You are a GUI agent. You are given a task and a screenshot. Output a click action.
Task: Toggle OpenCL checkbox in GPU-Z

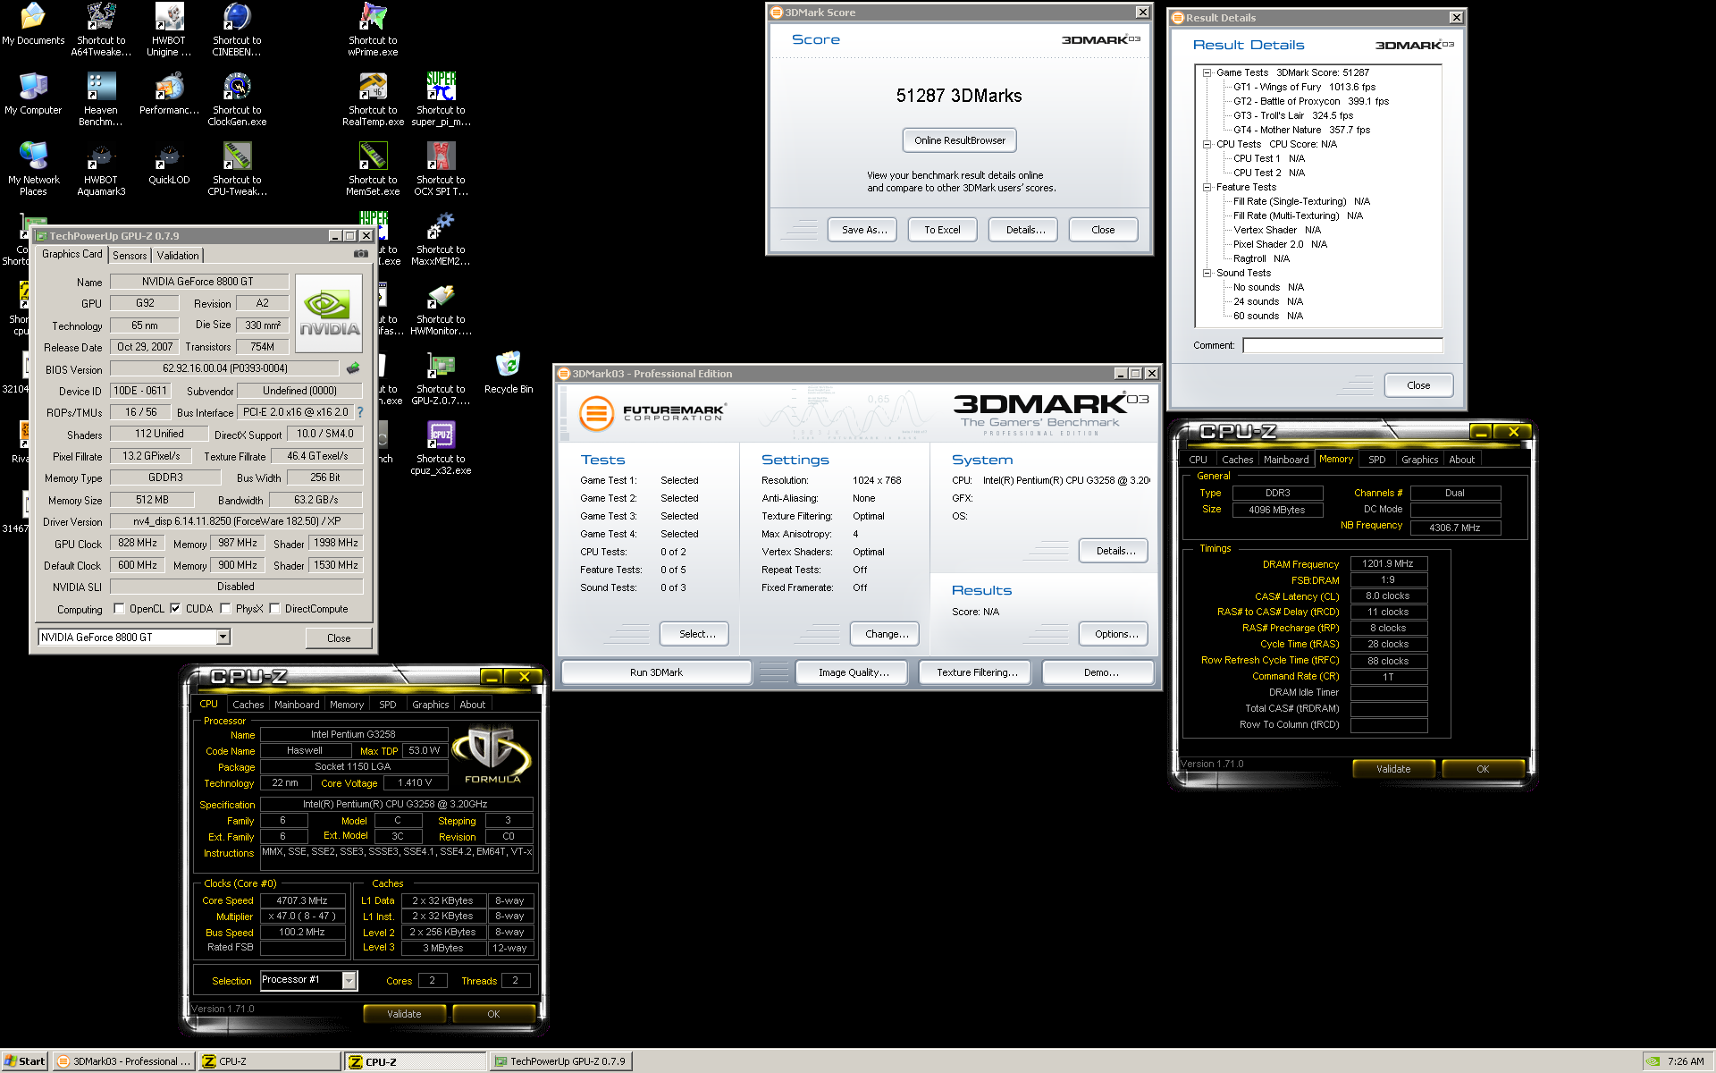[119, 609]
